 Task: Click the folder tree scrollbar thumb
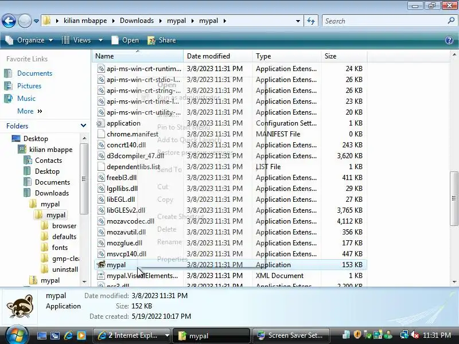pos(84,179)
